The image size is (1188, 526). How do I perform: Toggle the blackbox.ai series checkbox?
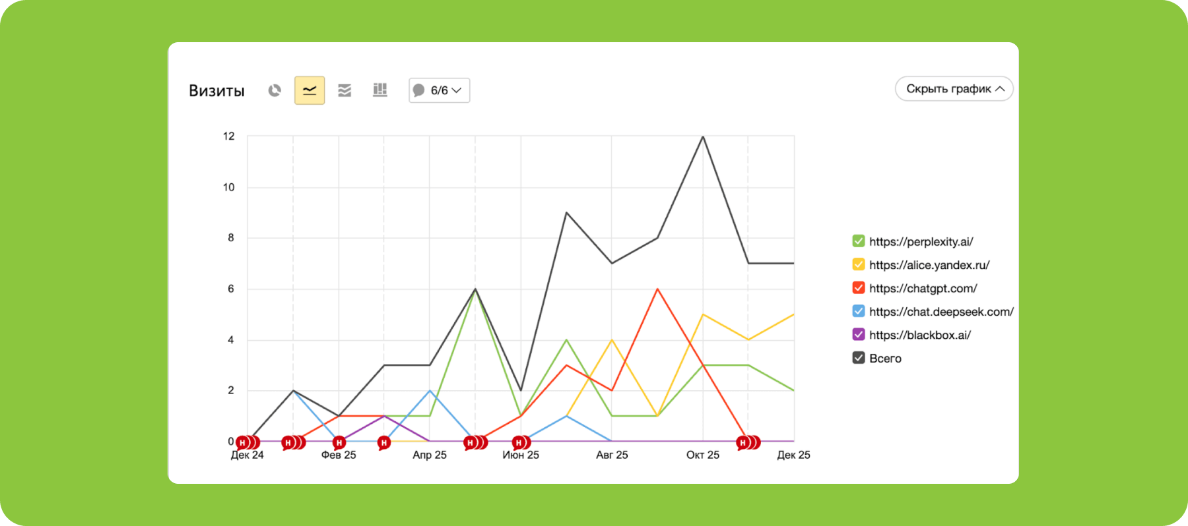coord(859,335)
